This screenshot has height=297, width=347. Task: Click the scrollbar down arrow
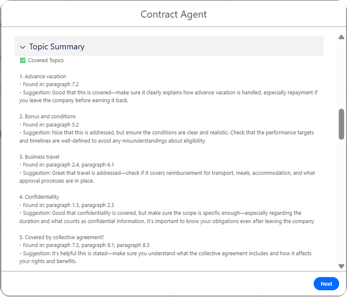341,266
